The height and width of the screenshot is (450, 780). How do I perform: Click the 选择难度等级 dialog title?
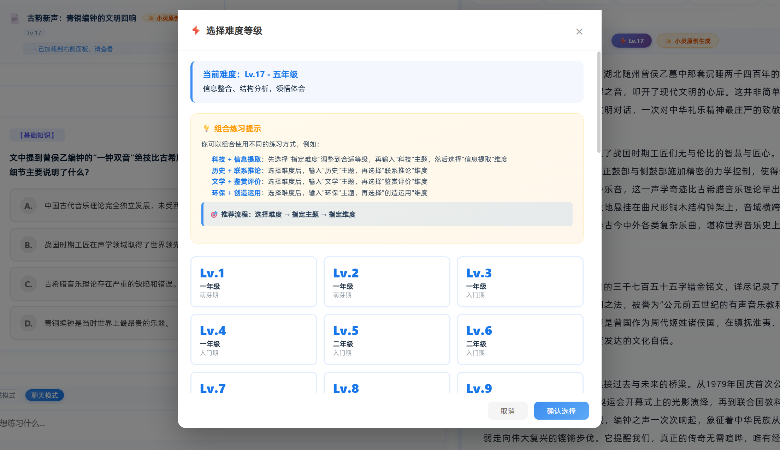click(234, 31)
